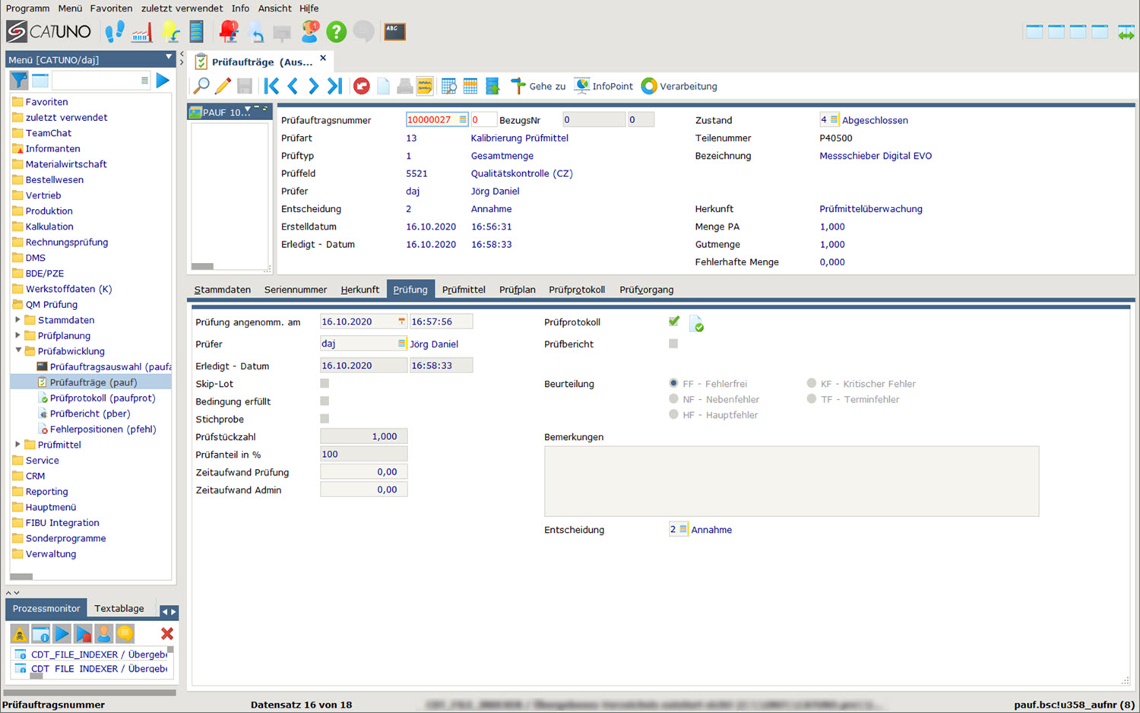1140x713 pixels.
Task: Toggle the Skip-Lot checkbox
Action: (x=325, y=384)
